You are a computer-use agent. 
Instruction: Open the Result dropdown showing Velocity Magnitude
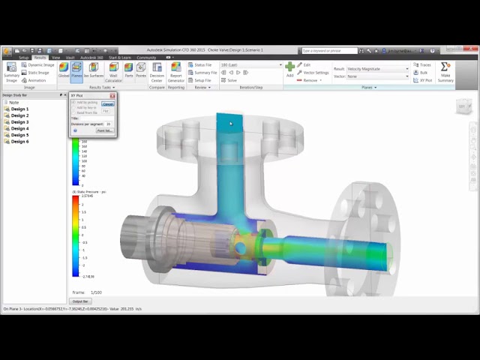pyautogui.click(x=378, y=69)
